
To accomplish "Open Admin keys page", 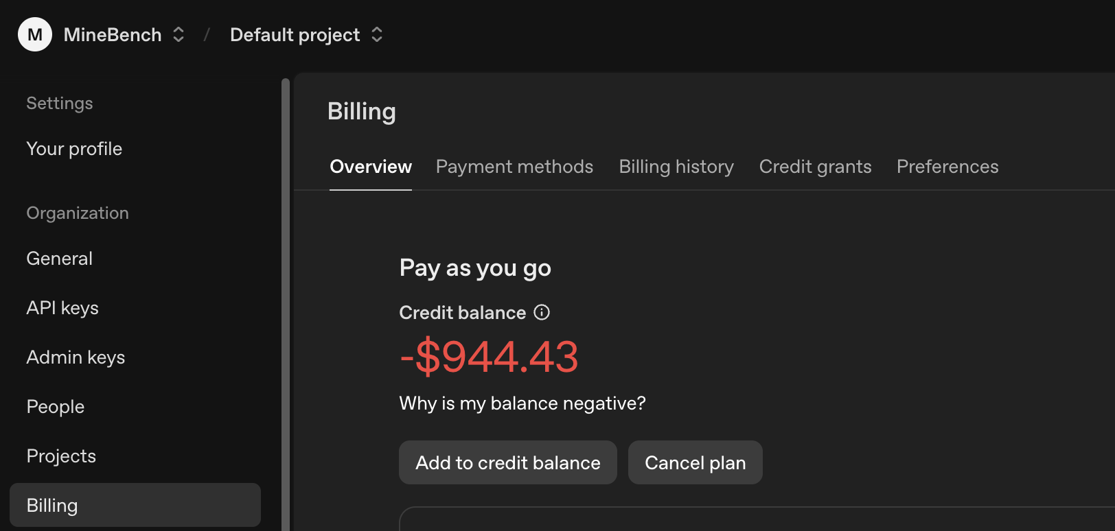I will pyautogui.click(x=76, y=357).
